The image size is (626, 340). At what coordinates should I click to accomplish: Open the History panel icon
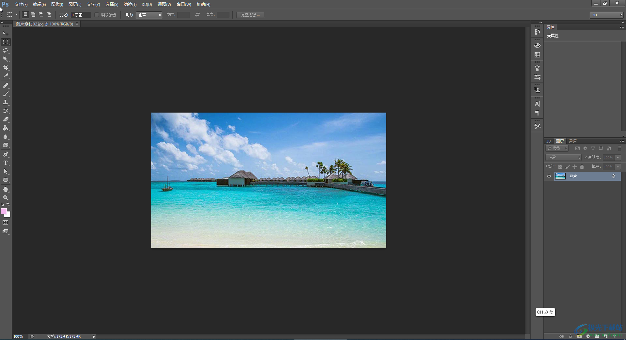[537, 32]
